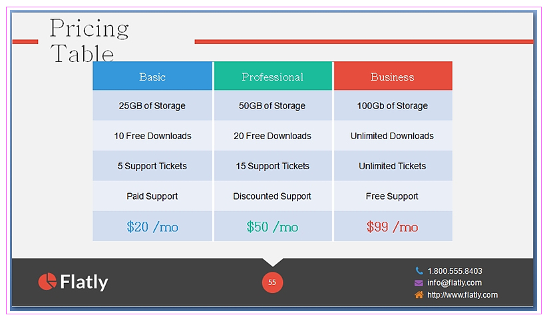Click the orange home icon in footer
The image size is (547, 321).
pyautogui.click(x=419, y=295)
